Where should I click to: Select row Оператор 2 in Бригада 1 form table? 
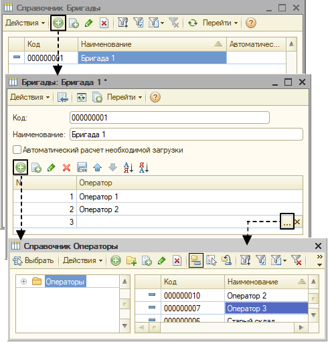[x=158, y=209]
